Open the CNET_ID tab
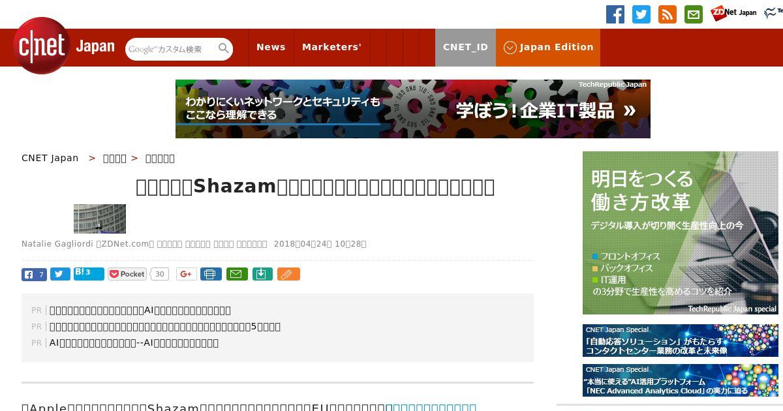783x411 pixels. [x=465, y=47]
